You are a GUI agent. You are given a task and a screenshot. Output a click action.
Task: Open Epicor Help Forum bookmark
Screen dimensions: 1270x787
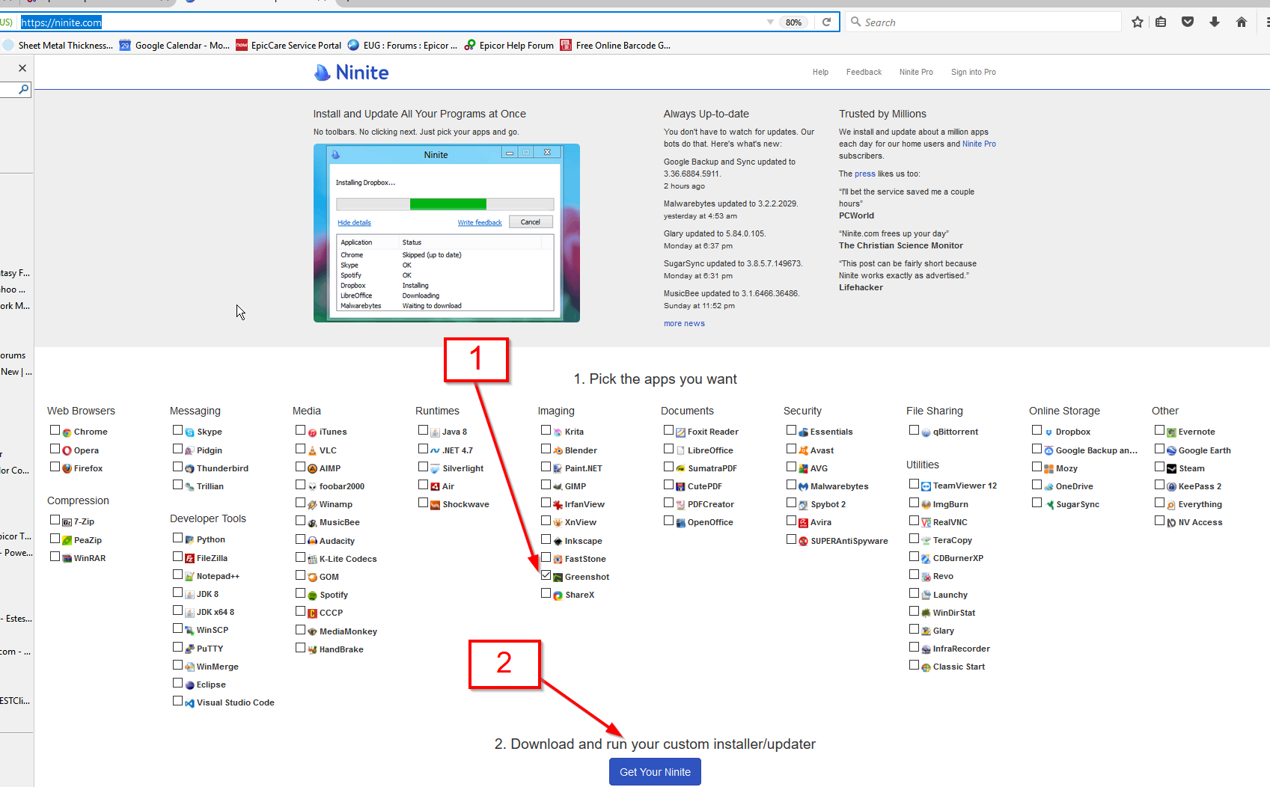509,46
